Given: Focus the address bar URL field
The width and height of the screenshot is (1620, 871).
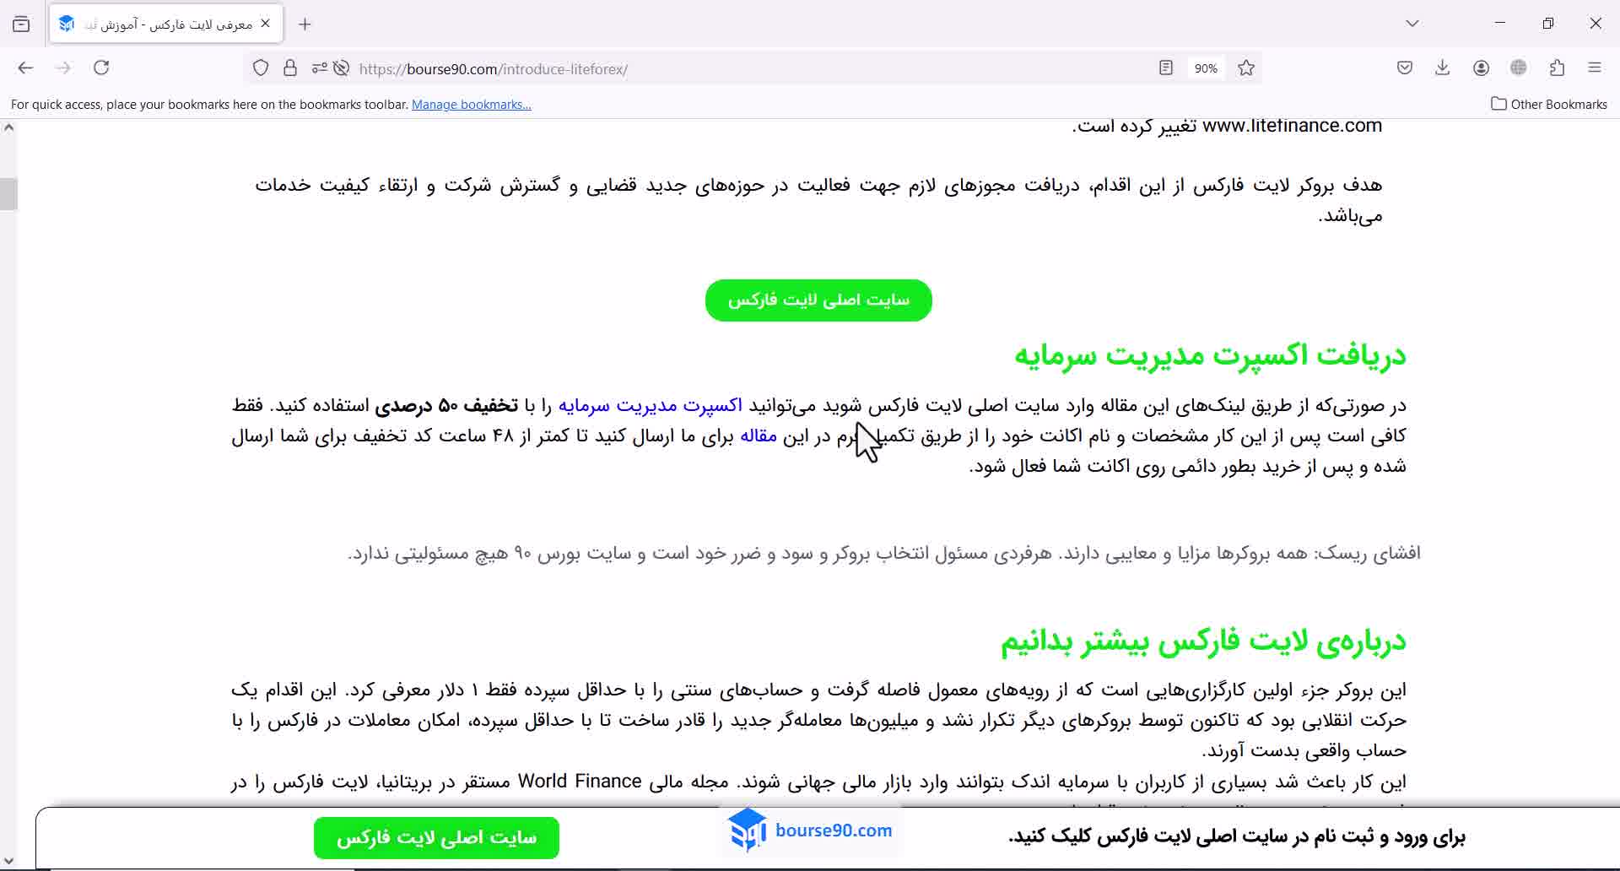Looking at the screenshot, I should click(751, 69).
